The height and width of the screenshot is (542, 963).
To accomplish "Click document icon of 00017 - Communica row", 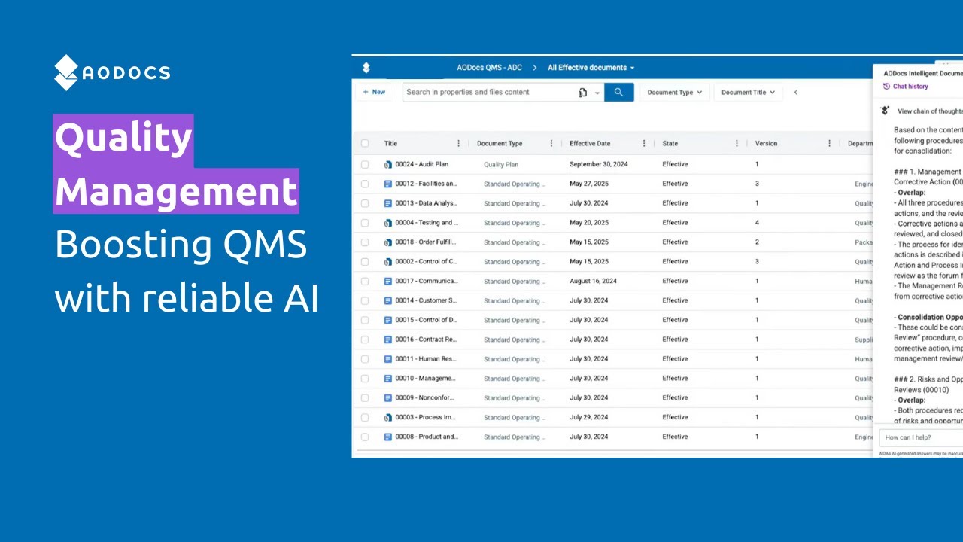I will pos(388,282).
